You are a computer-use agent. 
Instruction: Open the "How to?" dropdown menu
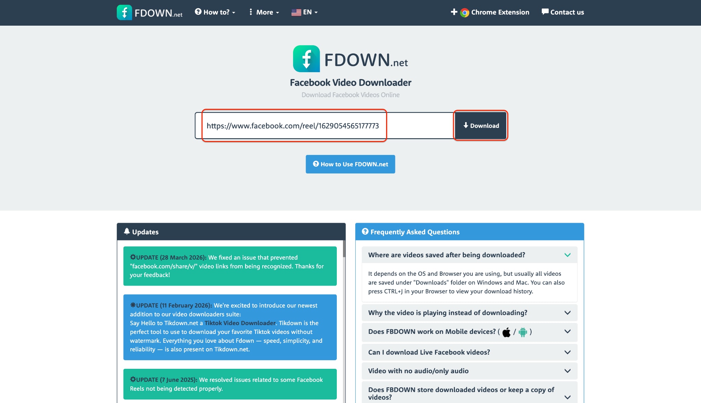click(x=215, y=12)
